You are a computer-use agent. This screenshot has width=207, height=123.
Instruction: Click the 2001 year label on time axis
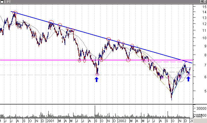pyautogui.click(x=50, y=121)
